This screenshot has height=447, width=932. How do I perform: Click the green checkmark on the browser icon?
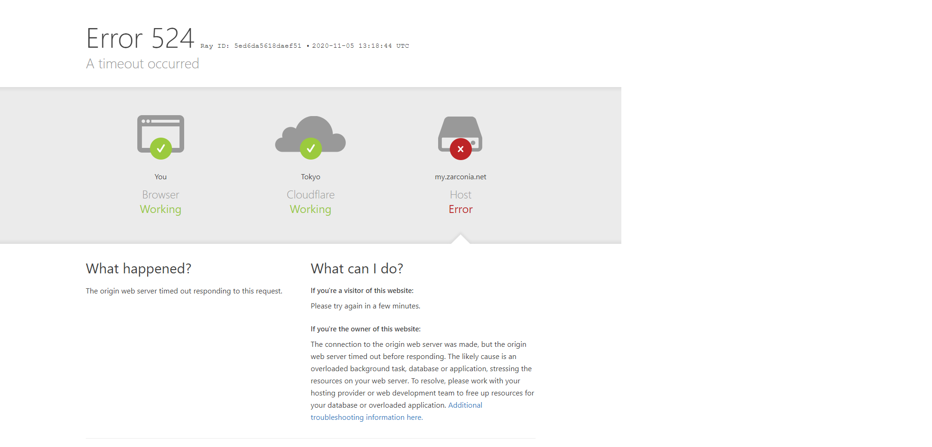pyautogui.click(x=161, y=148)
